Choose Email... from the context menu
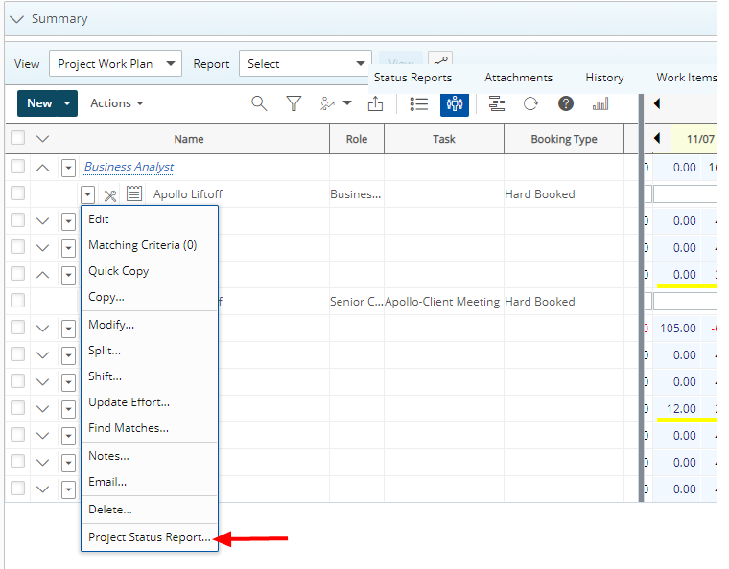 [x=106, y=482]
